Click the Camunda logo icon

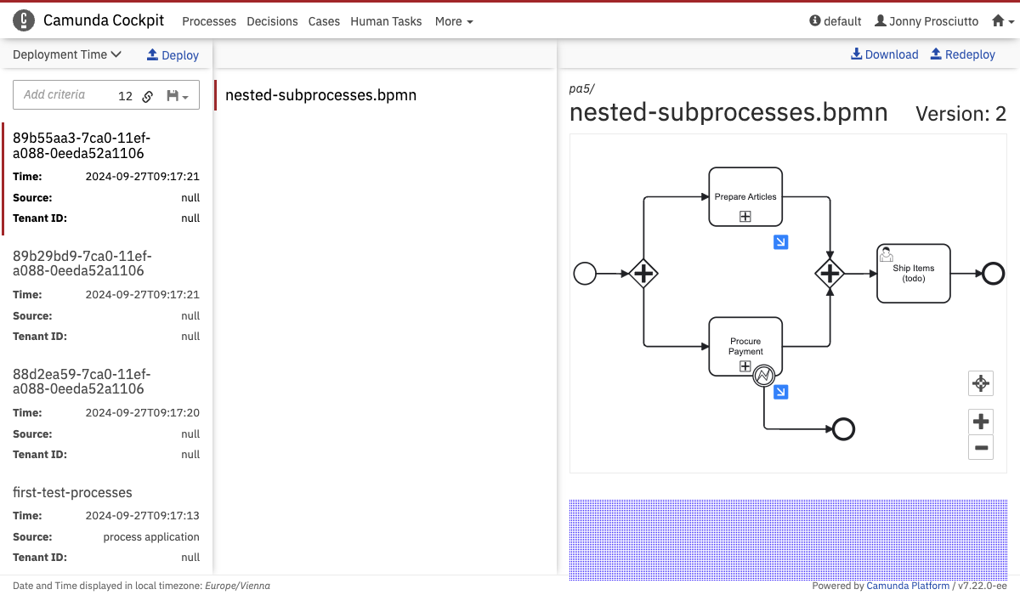[24, 20]
